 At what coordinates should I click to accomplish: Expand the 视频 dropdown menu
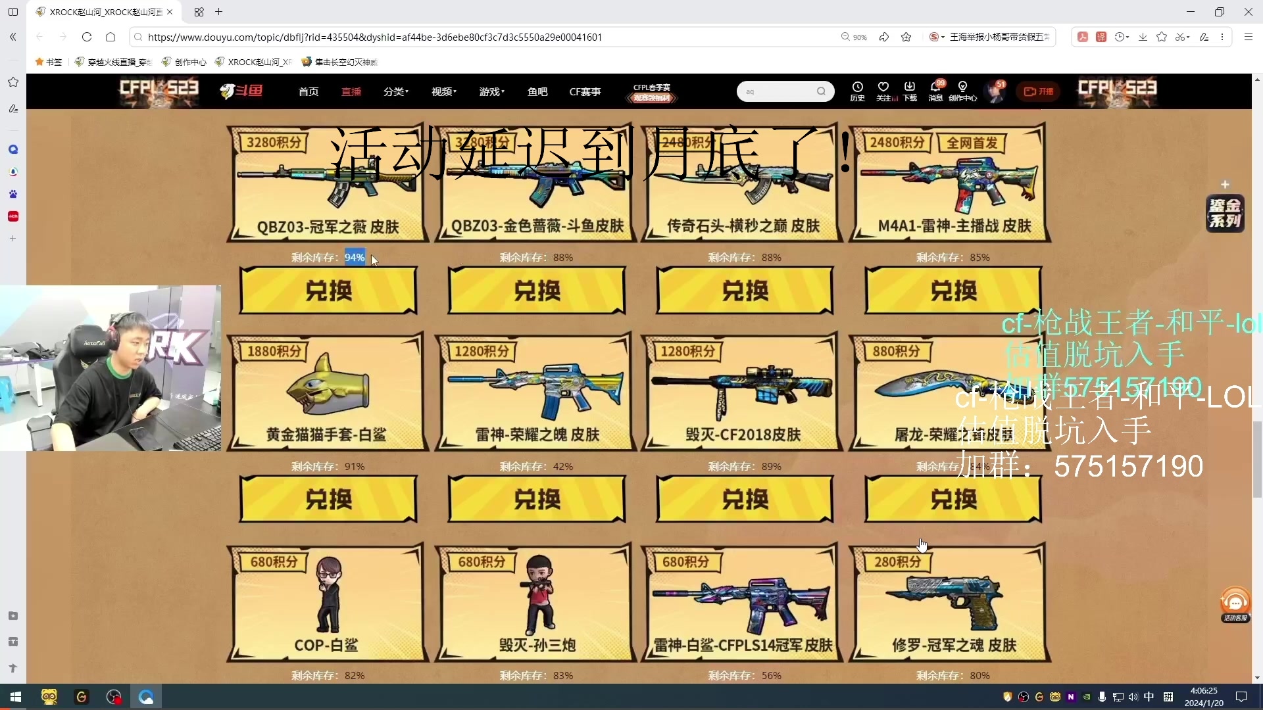click(443, 91)
